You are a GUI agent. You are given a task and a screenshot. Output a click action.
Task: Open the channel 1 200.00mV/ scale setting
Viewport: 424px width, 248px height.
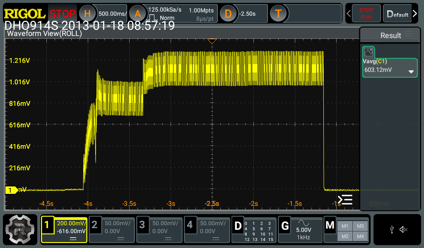point(71,223)
